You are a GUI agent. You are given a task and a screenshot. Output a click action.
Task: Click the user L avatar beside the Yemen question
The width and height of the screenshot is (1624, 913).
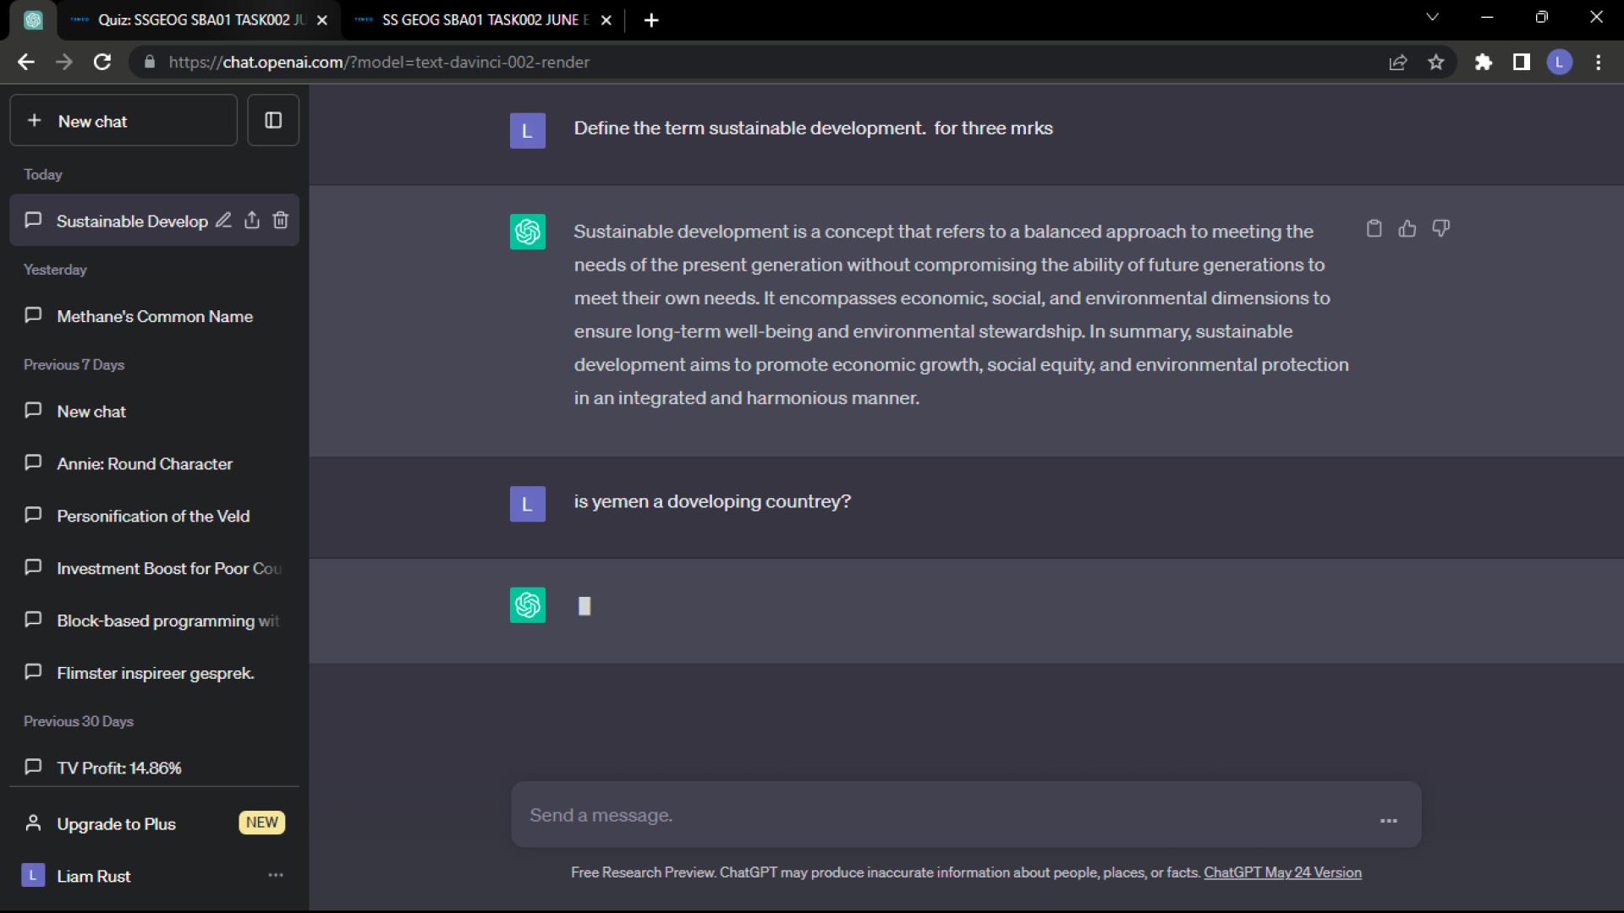coord(528,504)
